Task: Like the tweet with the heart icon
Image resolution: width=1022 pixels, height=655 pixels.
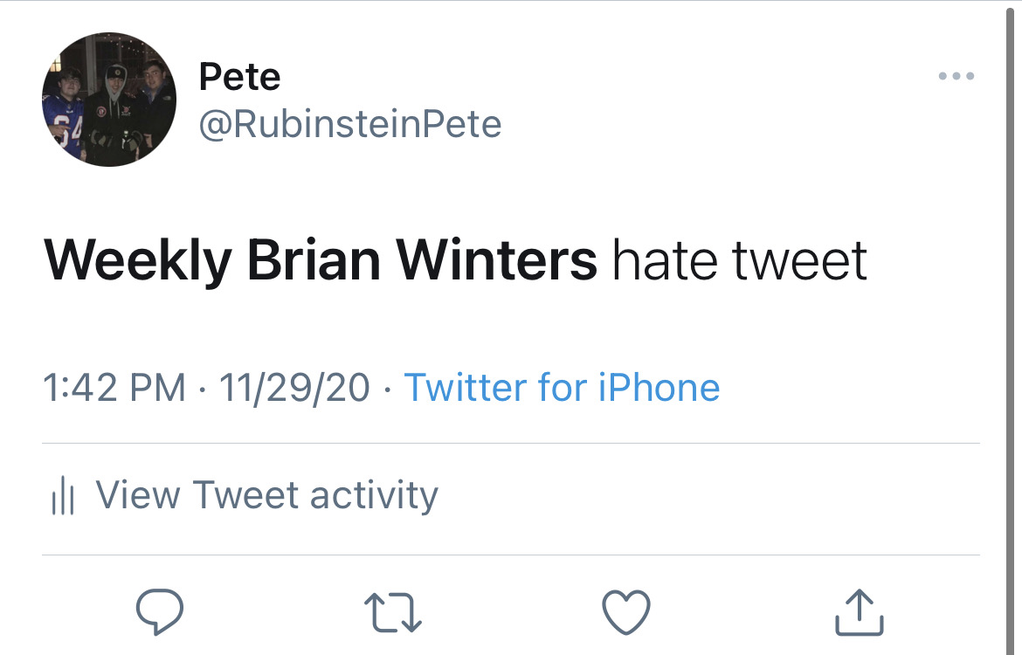Action: 627,612
